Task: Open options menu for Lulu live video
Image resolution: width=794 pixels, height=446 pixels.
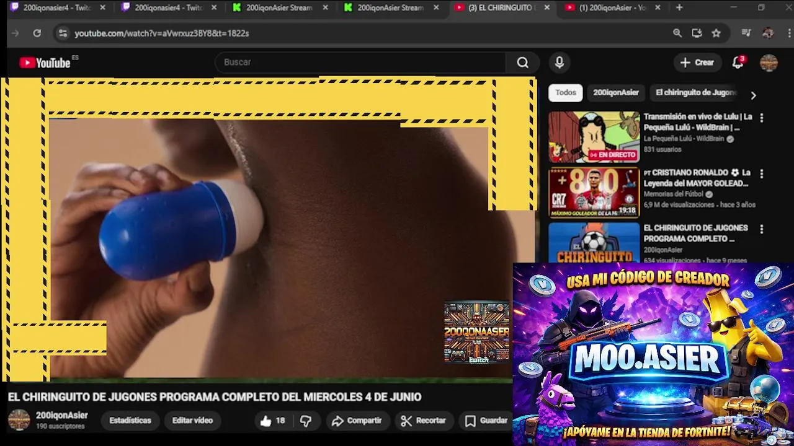Action: [x=762, y=118]
